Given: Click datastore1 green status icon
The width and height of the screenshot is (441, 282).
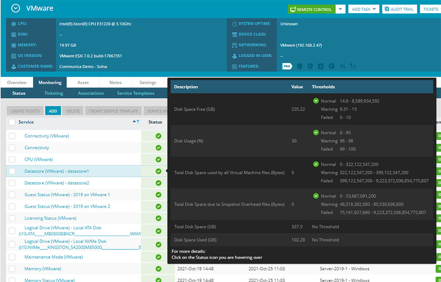Looking at the screenshot, I should pyautogui.click(x=158, y=171).
